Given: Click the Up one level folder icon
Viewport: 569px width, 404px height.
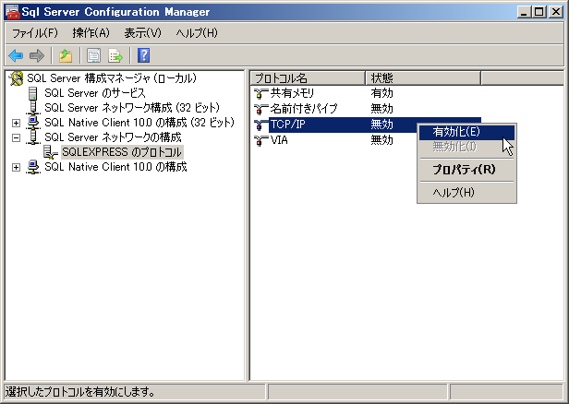Looking at the screenshot, I should 66,55.
